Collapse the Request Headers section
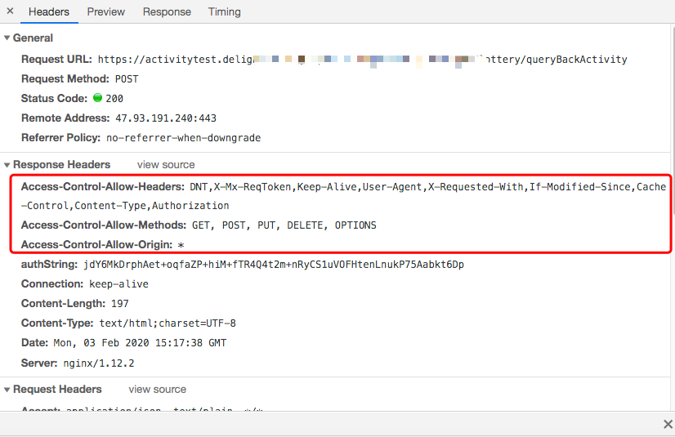This screenshot has height=437, width=675. pyautogui.click(x=7, y=390)
